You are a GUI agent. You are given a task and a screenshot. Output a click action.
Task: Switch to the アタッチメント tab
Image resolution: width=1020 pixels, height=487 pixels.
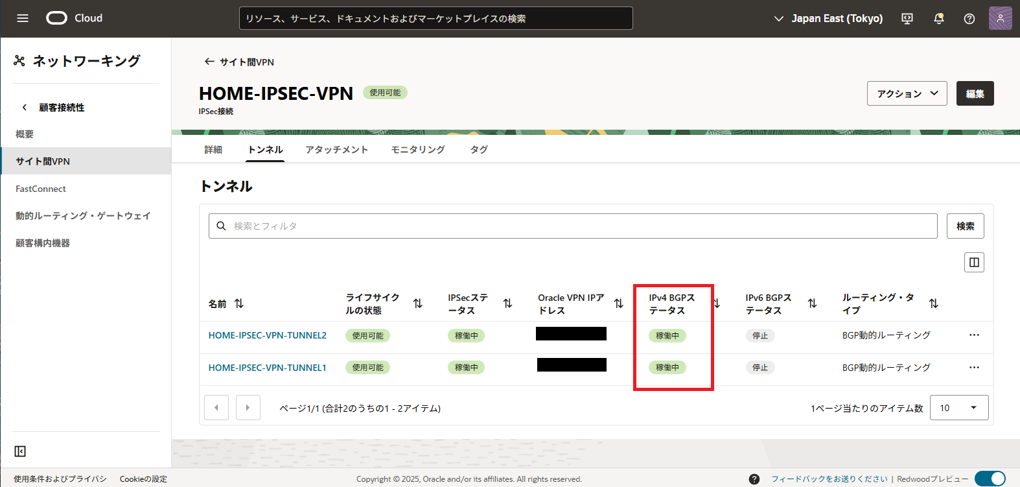point(337,150)
